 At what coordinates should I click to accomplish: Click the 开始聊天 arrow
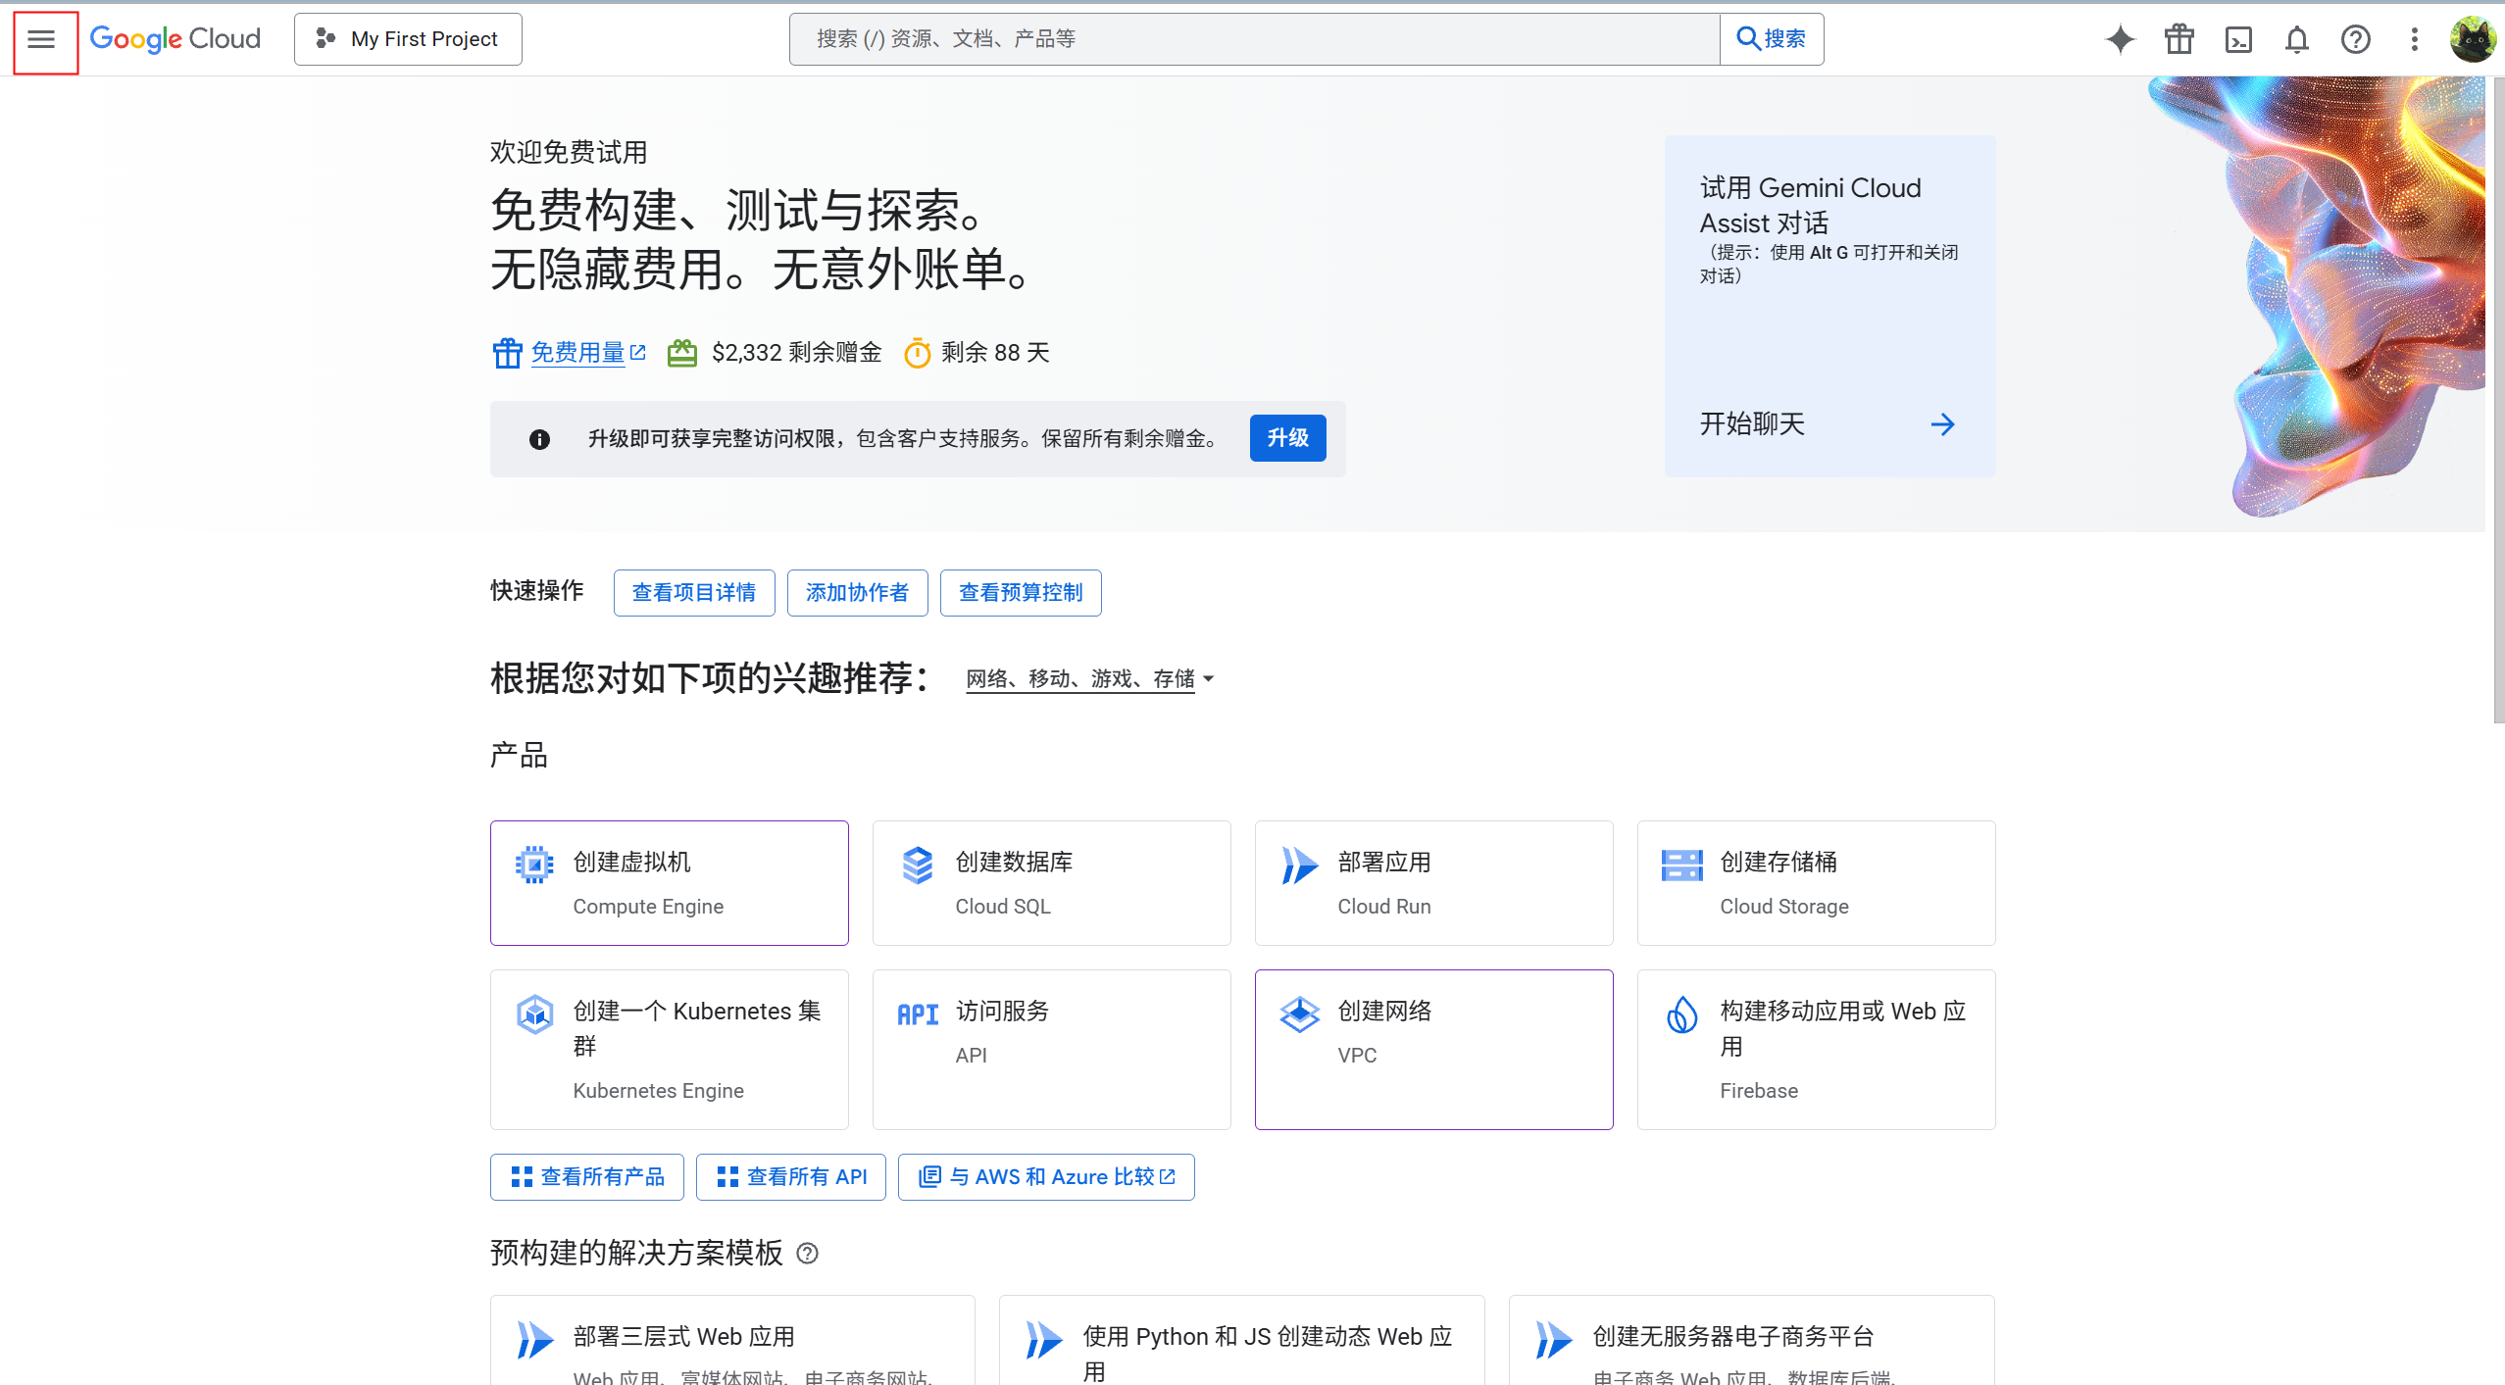[x=1941, y=423]
